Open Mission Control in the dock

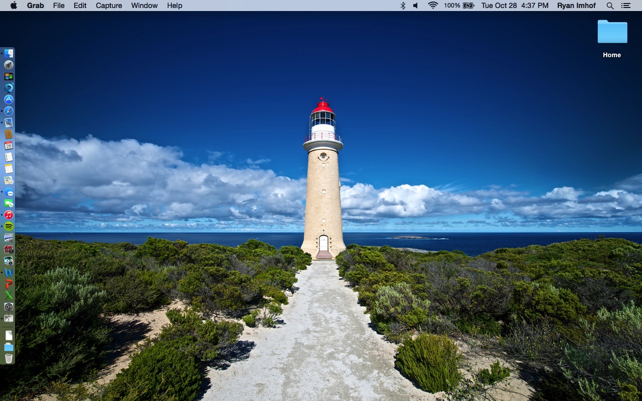[9, 76]
